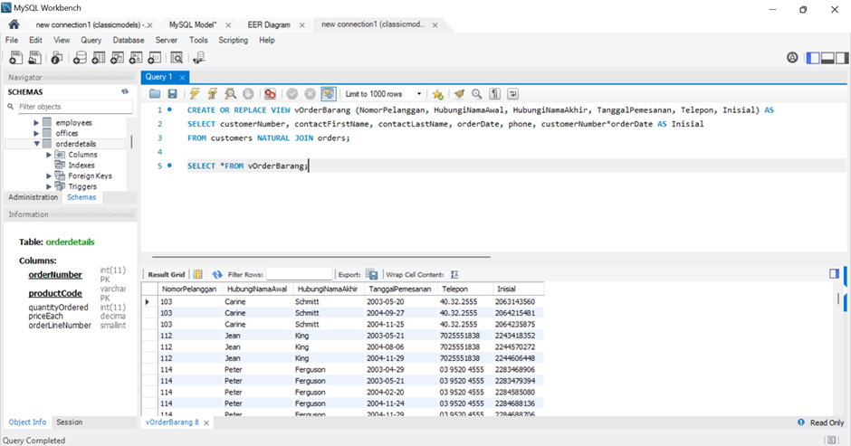851x446 pixels.
Task: Open the Scripting menu
Action: pyautogui.click(x=234, y=40)
